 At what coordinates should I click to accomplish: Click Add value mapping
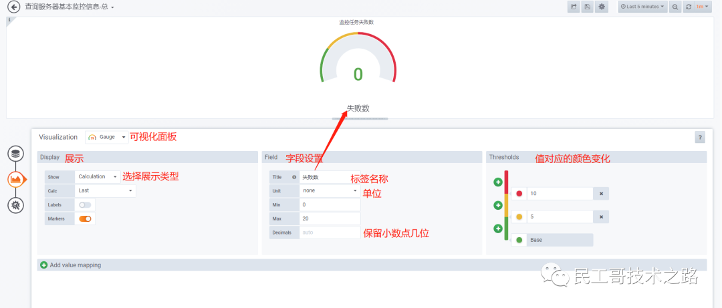75,265
